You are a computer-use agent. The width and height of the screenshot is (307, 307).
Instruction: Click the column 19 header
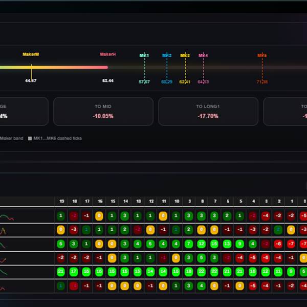62,201
